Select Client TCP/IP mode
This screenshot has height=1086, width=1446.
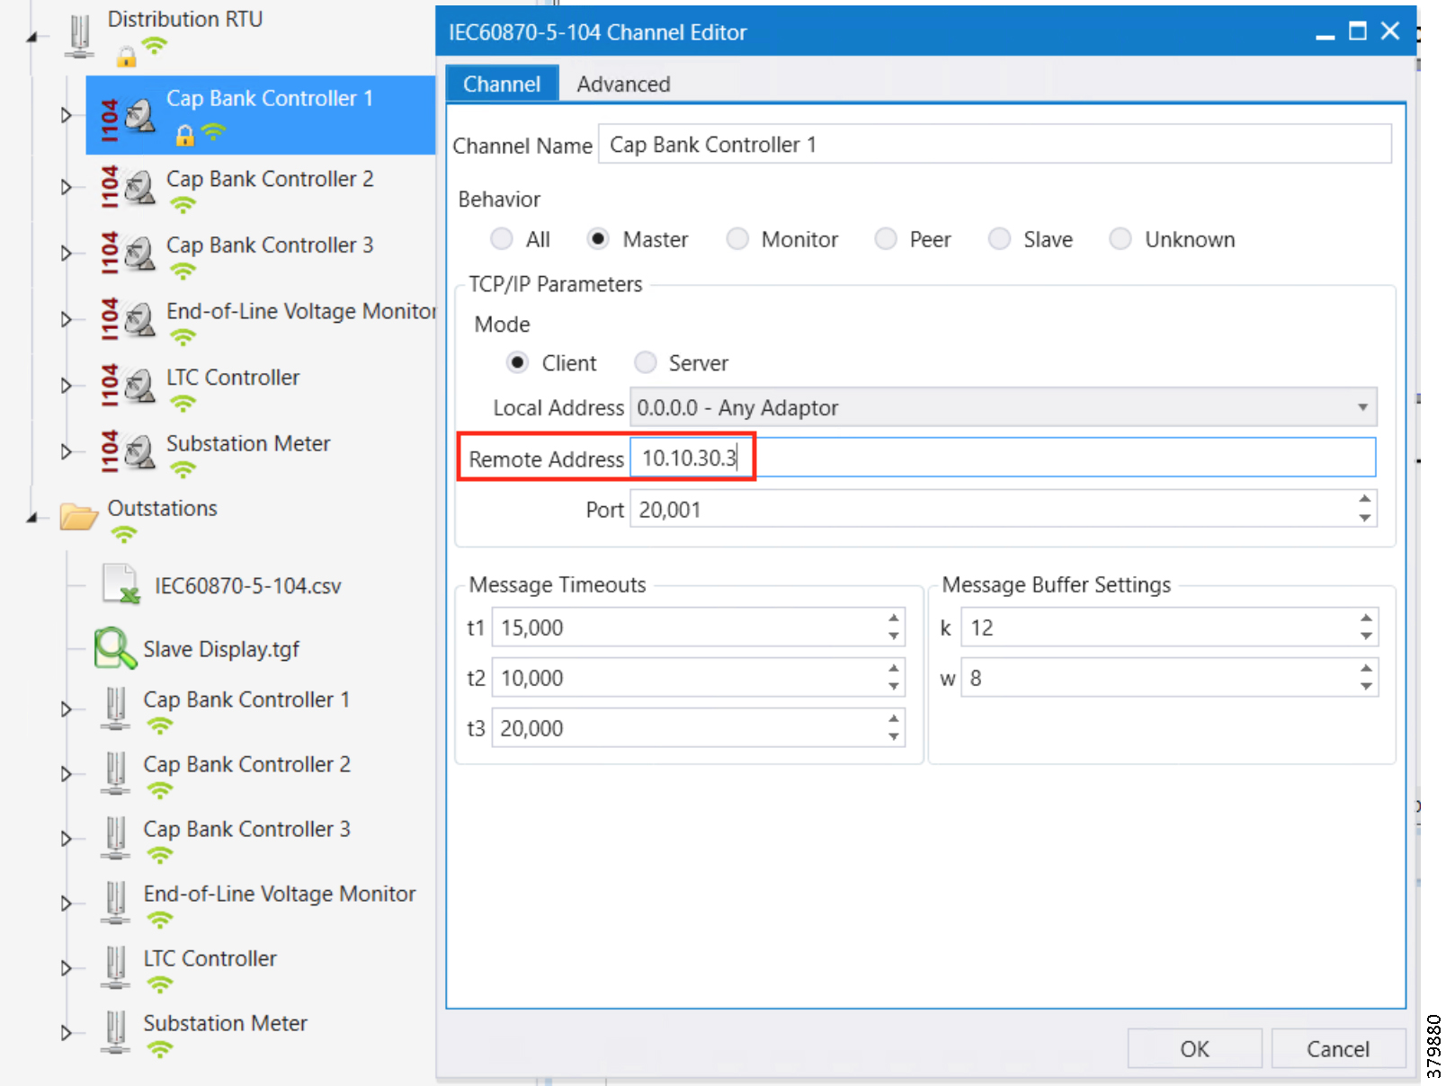(x=517, y=362)
